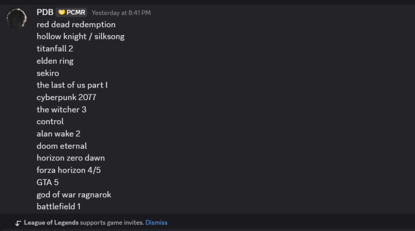Screen dimensions: 415x231
Task: Click the 'titanfall 2' message line
Action: [55, 49]
